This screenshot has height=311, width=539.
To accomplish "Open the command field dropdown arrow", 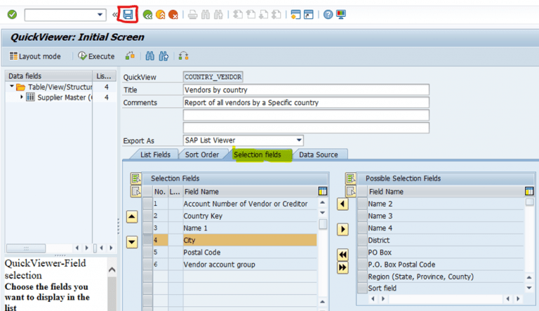I will coord(100,14).
